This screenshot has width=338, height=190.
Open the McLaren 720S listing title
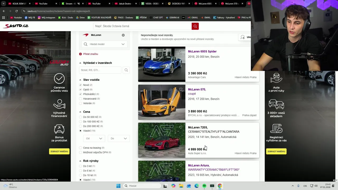198,127
